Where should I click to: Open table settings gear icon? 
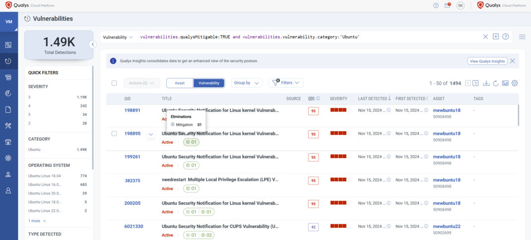pyautogui.click(x=515, y=83)
